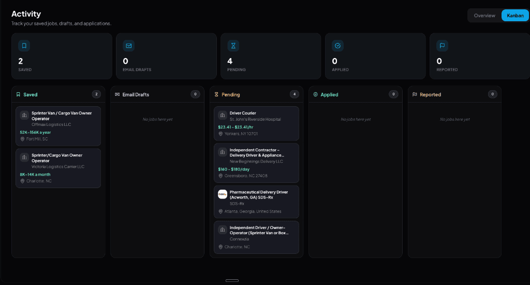Click the flag icon in Reported column header
This screenshot has height=285, width=530.
tap(415, 94)
